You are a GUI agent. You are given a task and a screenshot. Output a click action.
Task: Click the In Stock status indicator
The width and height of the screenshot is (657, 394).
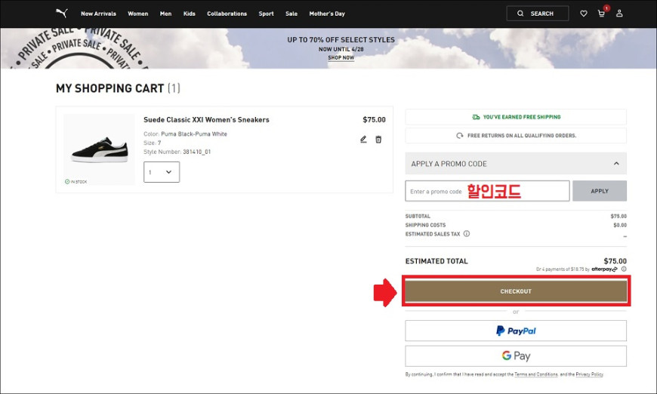(x=76, y=182)
